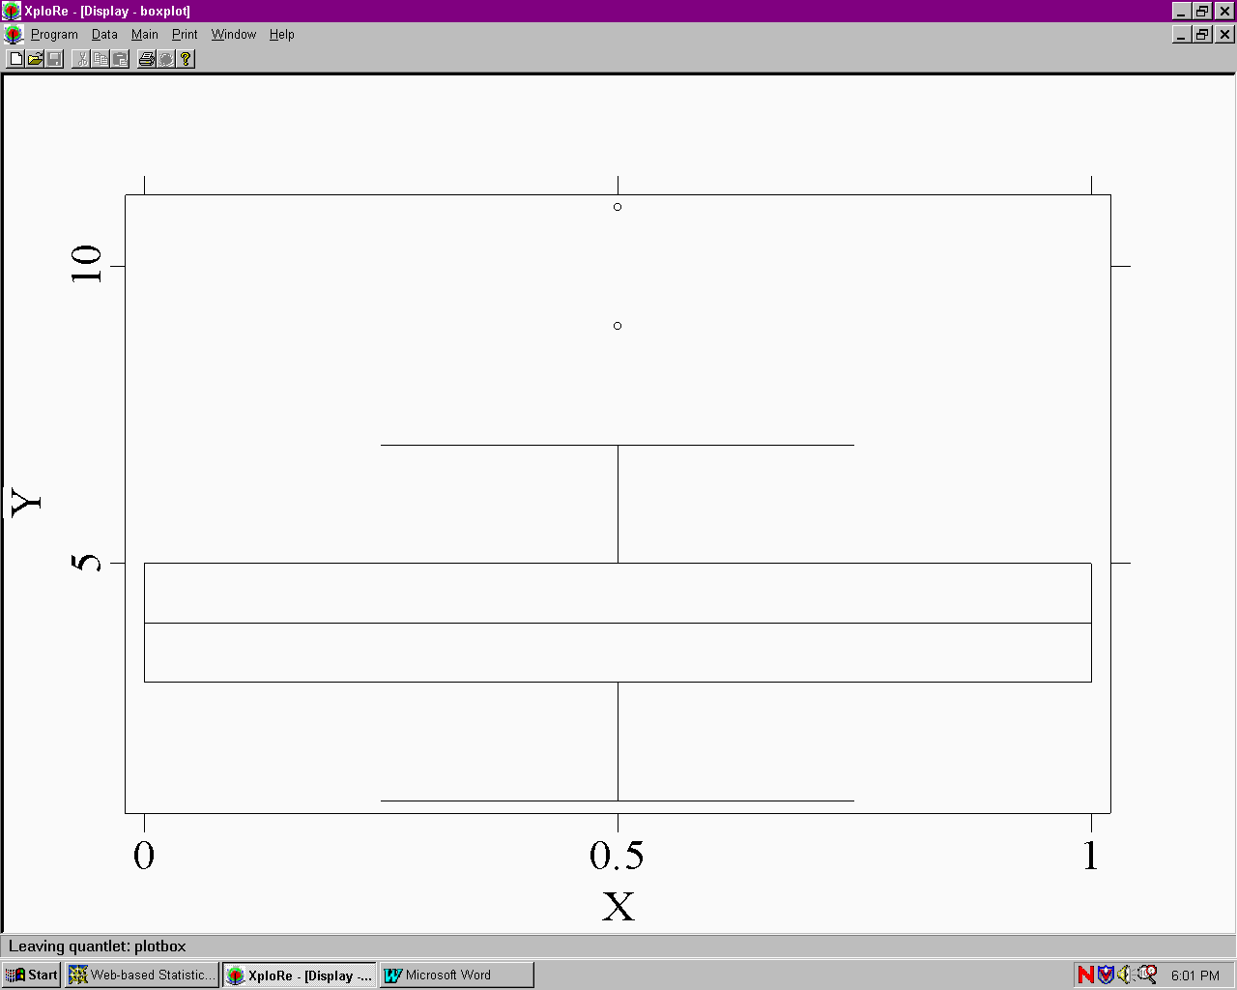
Task: Switch to Microsoft Word in taskbar
Action: (x=456, y=975)
